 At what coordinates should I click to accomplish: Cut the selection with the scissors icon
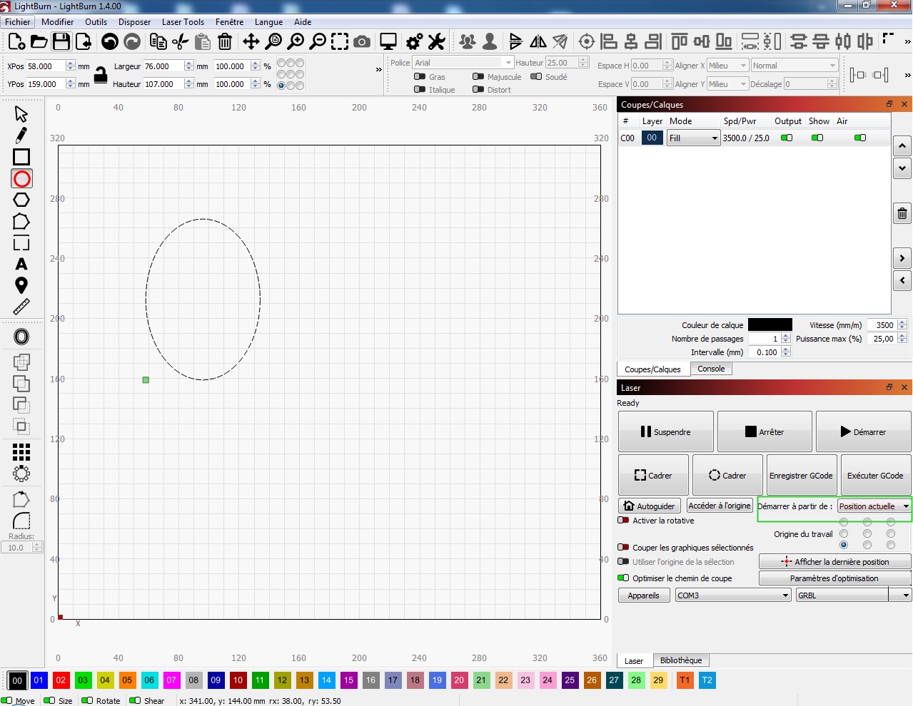pyautogui.click(x=181, y=41)
